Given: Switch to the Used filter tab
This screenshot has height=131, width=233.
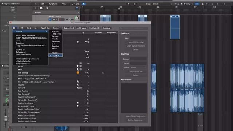Looking at the screenshot, I should [x=29, y=28].
